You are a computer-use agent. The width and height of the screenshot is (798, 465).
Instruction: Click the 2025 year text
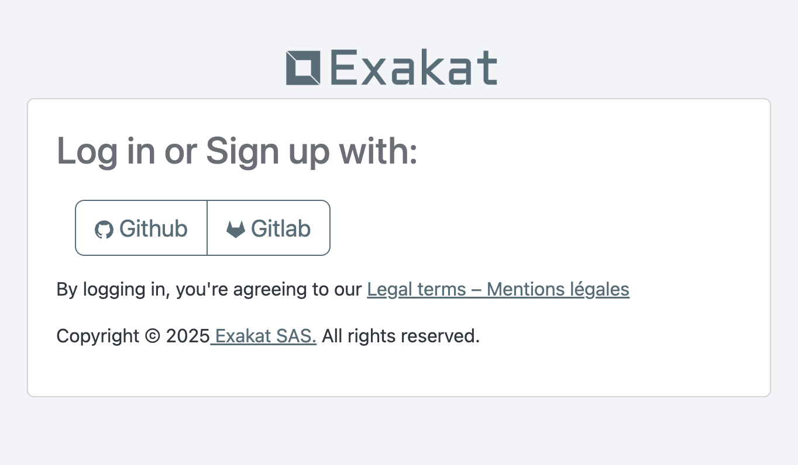coord(188,336)
